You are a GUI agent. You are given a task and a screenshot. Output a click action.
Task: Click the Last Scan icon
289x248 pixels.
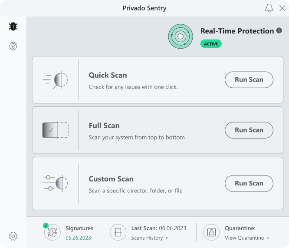(x=118, y=232)
